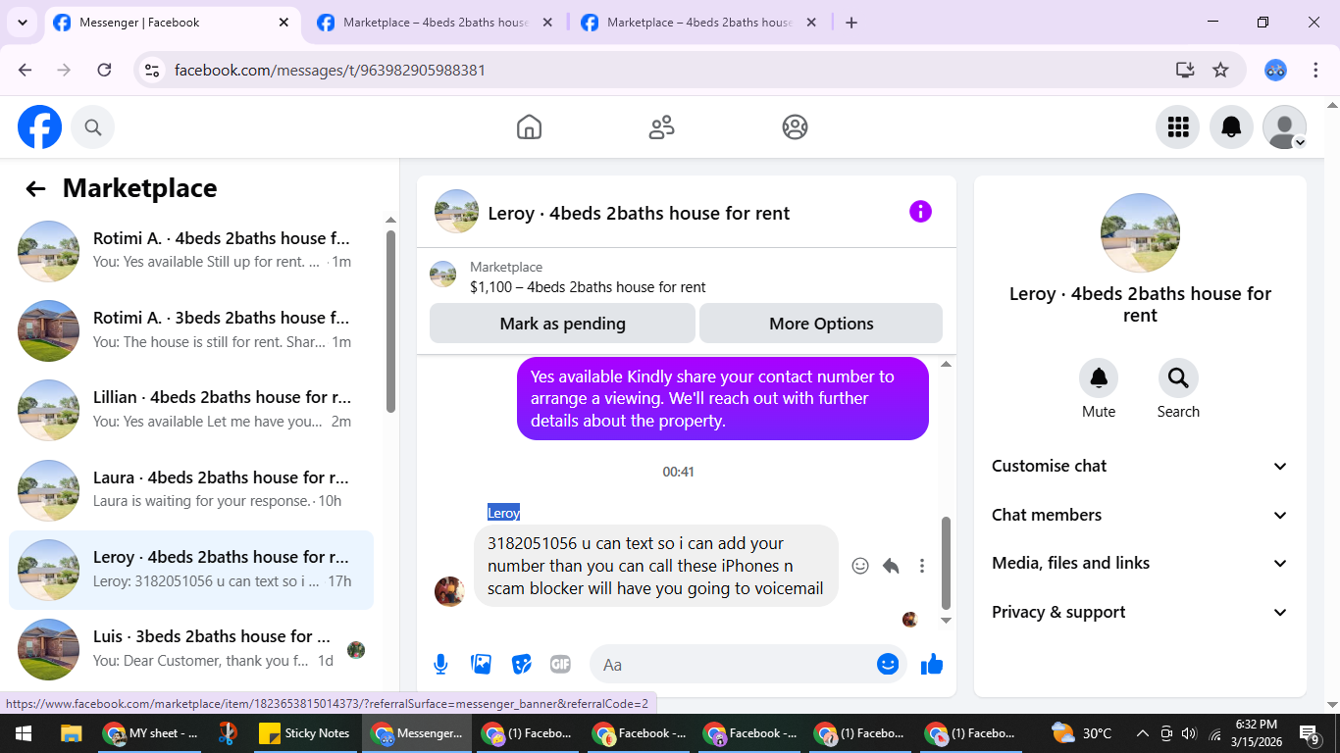Reply to Leroy's message arrow icon
1340x753 pixels.
(x=891, y=566)
